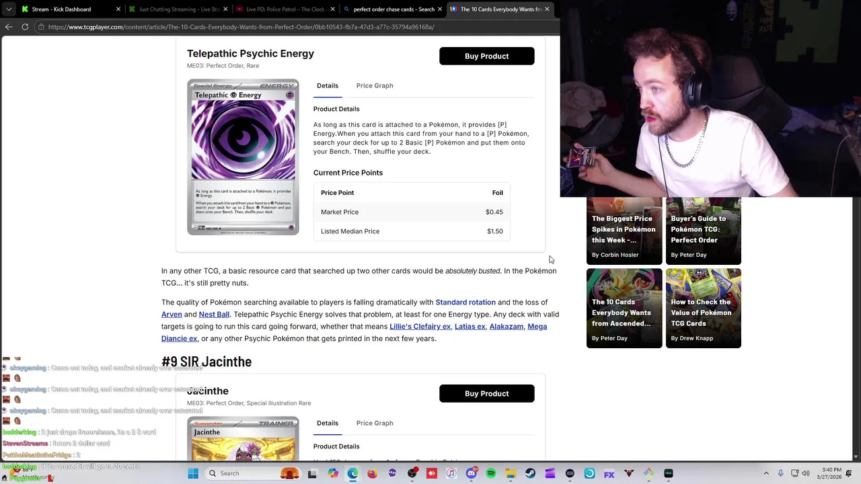This screenshot has height=484, width=861.
Task: Click the Telepathic Psychic Energy title
Action: pos(250,54)
